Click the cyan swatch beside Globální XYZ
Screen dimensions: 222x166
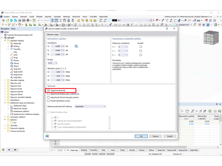click(174, 25)
